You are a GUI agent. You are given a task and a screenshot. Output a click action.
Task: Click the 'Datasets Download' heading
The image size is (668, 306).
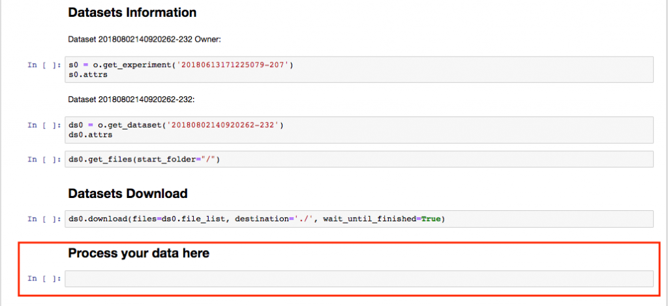click(x=128, y=194)
